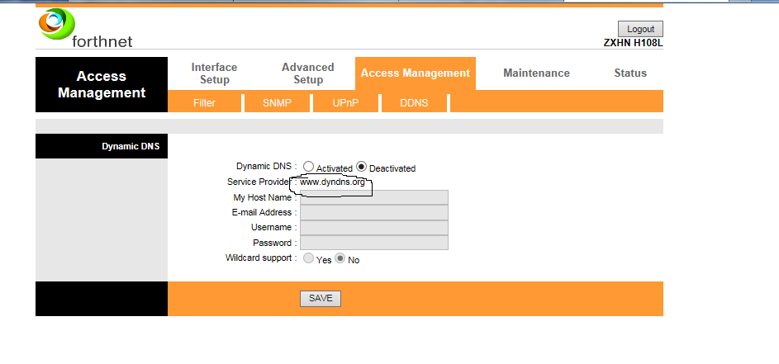Focus the Password field
Image resolution: width=779 pixels, height=364 pixels.
pyautogui.click(x=374, y=243)
